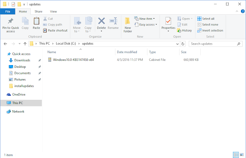Open Desktop in Quick access
The height and width of the screenshot is (158, 246).
pyautogui.click(x=20, y=67)
